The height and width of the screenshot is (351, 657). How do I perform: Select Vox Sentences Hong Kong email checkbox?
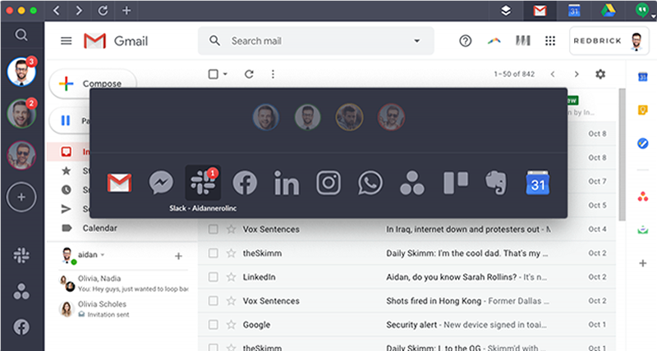click(214, 301)
